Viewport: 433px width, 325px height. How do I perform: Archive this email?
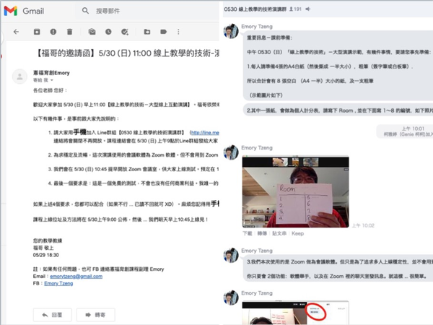click(37, 32)
